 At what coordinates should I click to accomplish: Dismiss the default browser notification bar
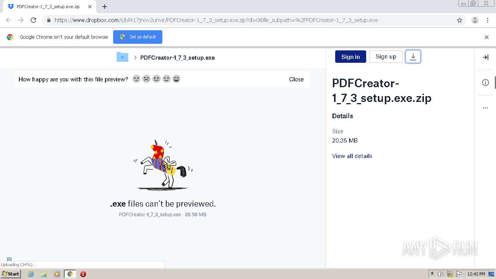pos(487,37)
